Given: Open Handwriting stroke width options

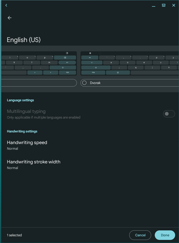Looking at the screenshot, I should [x=34, y=164].
